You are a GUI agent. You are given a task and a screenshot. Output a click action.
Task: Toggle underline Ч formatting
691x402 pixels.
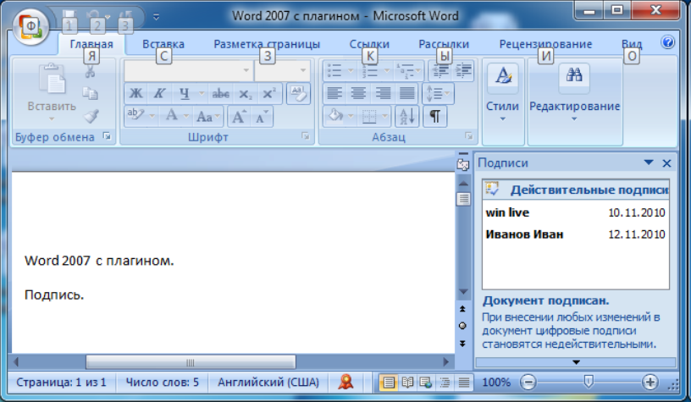tap(185, 93)
